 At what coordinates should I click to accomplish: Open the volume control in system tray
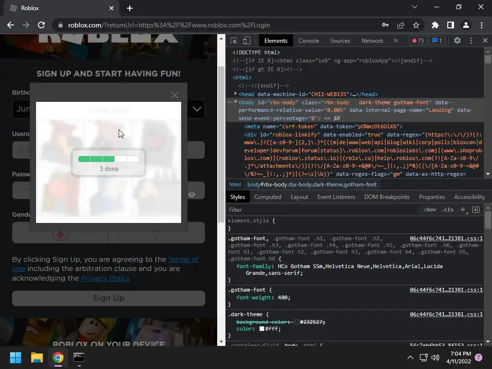click(435, 357)
